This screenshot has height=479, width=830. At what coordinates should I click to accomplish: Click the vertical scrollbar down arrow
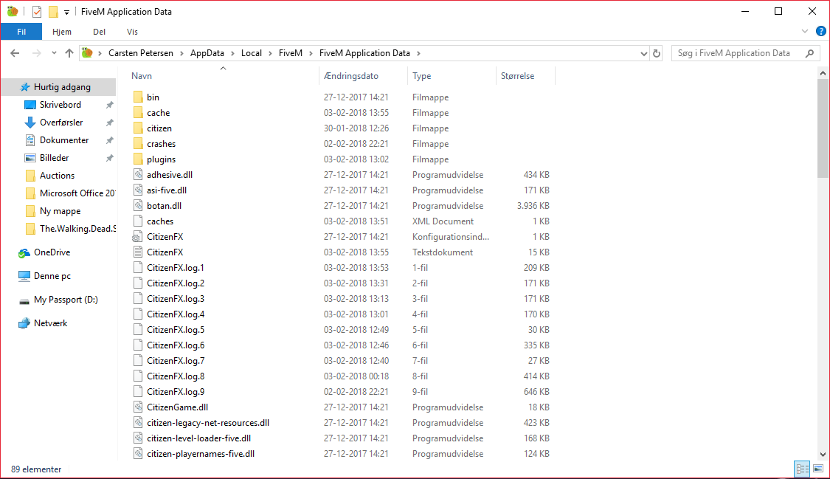[823, 454]
